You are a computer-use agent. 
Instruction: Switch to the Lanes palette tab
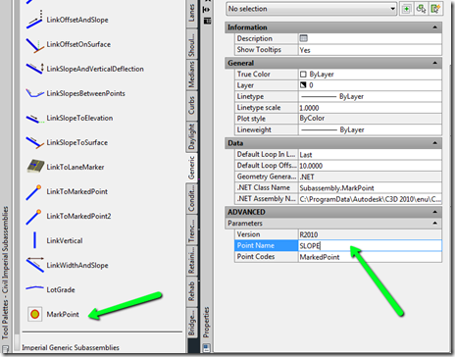191,13
